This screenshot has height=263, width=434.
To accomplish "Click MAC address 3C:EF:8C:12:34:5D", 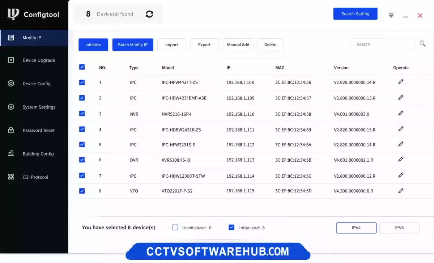I will pyautogui.click(x=293, y=191).
